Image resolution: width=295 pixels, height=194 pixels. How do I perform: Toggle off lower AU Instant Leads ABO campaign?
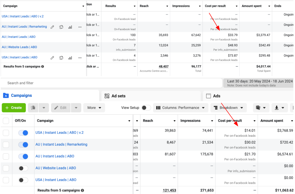23,157
